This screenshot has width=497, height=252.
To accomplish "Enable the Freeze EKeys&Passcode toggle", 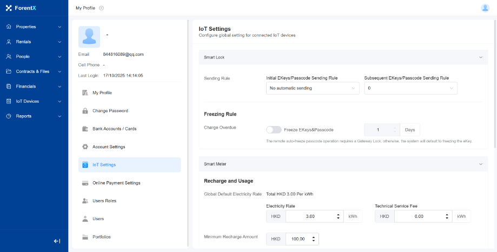I will [x=274, y=130].
